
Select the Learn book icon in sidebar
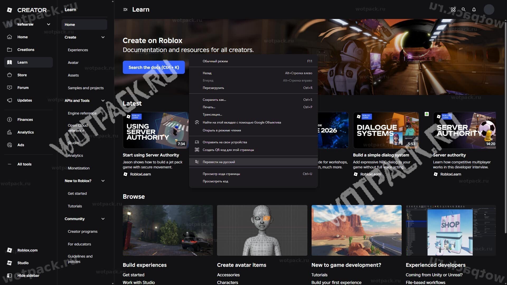click(x=10, y=62)
